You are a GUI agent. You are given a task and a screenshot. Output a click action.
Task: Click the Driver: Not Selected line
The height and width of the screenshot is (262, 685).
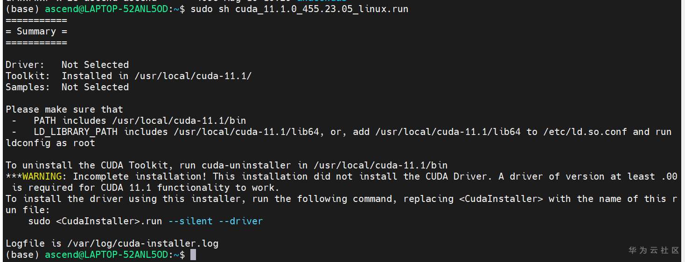(x=67, y=65)
